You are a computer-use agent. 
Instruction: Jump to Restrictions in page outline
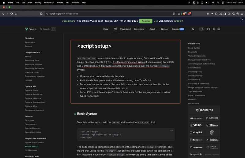[x=194, y=103]
